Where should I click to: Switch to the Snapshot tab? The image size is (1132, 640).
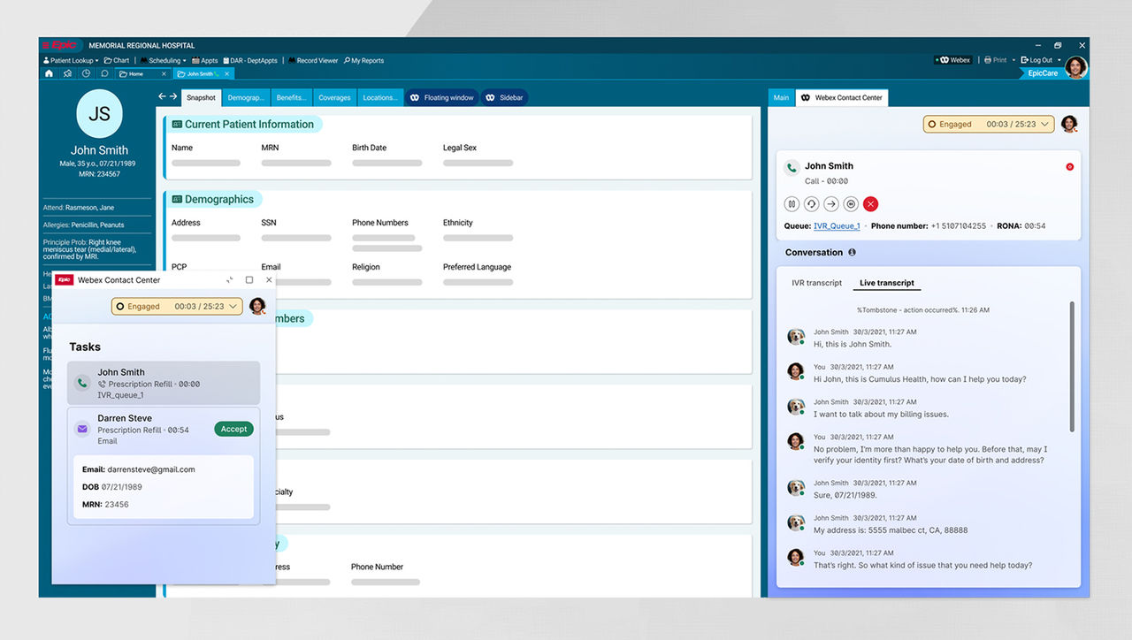click(x=201, y=97)
